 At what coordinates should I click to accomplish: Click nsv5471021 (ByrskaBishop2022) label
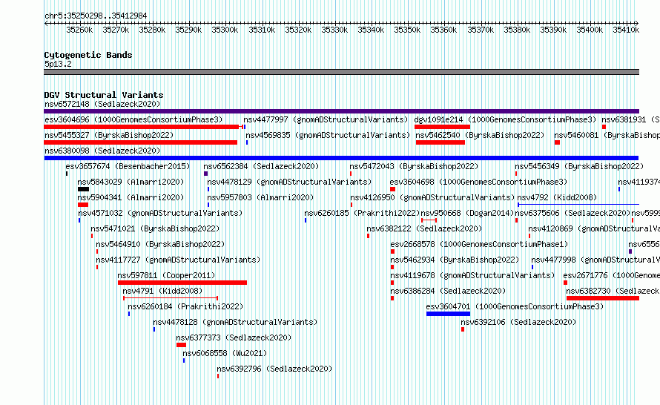155,228
